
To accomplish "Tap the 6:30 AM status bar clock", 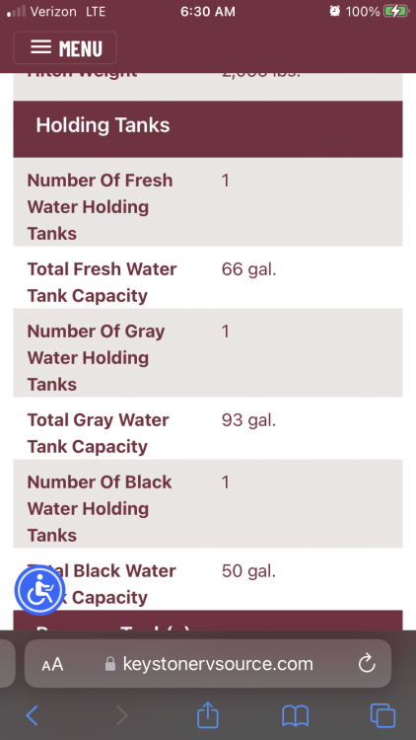I will click(208, 11).
